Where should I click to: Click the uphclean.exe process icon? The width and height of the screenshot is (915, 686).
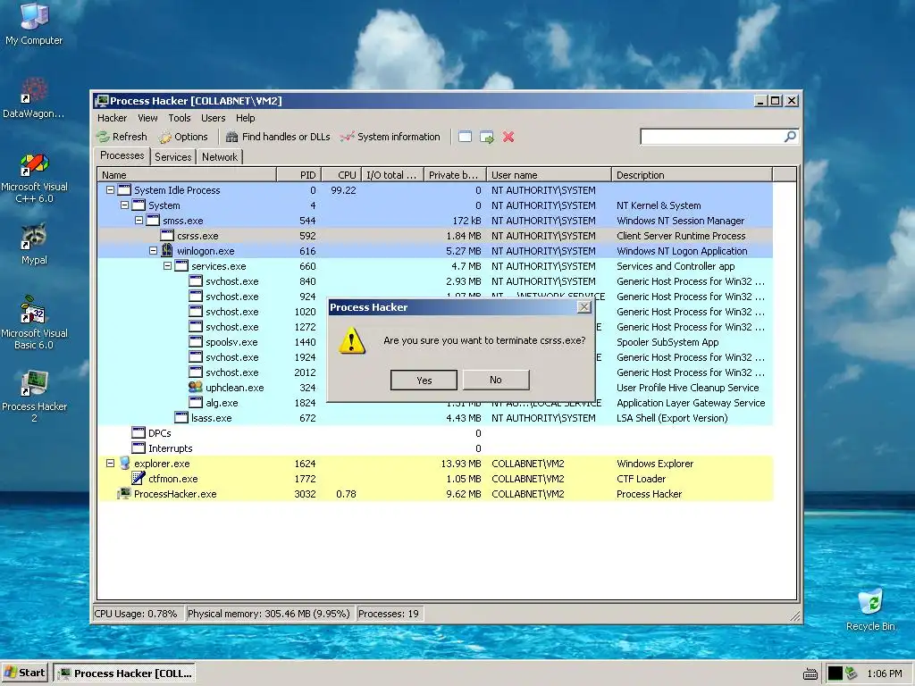(x=196, y=388)
